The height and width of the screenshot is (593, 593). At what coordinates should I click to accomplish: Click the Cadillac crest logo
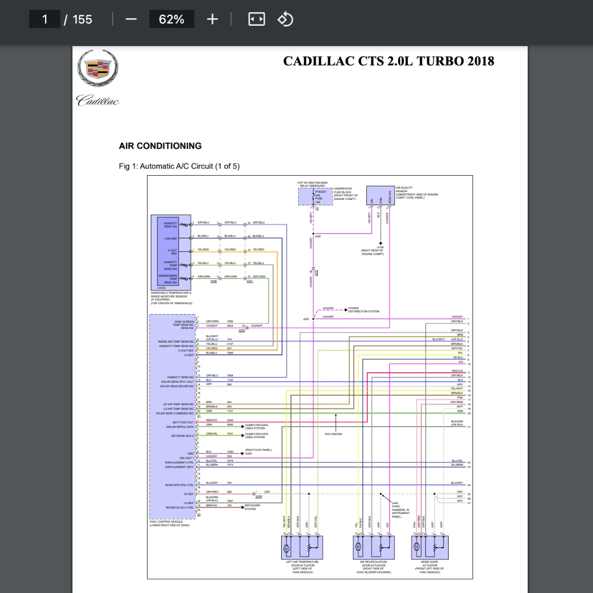(x=98, y=69)
